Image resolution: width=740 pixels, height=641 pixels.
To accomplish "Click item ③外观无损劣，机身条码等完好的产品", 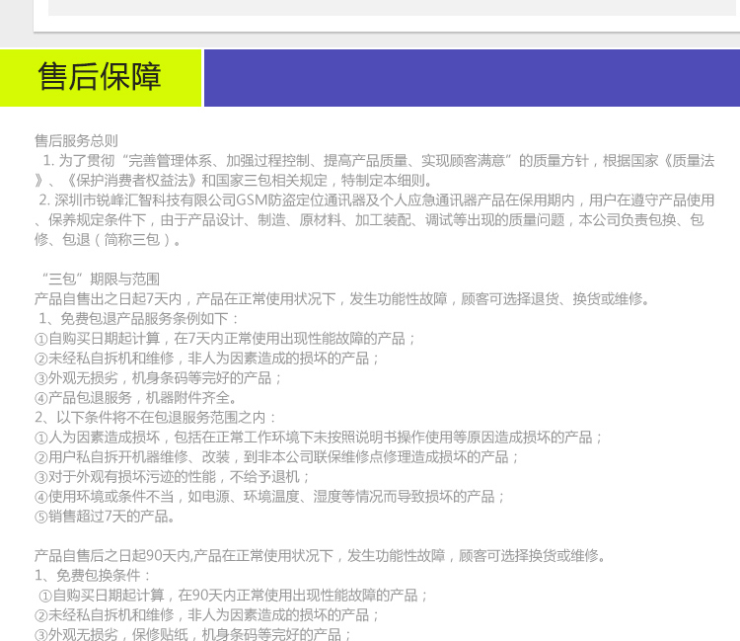I will pyautogui.click(x=159, y=377).
